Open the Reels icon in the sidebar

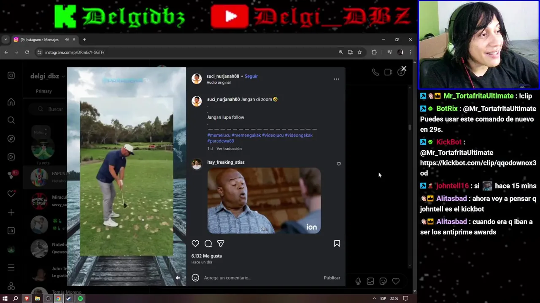11,157
